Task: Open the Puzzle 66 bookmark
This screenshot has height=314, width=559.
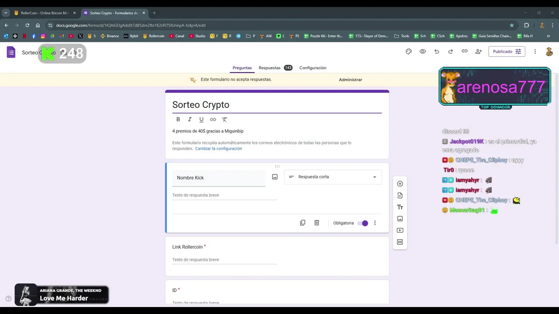Action: 323,36
